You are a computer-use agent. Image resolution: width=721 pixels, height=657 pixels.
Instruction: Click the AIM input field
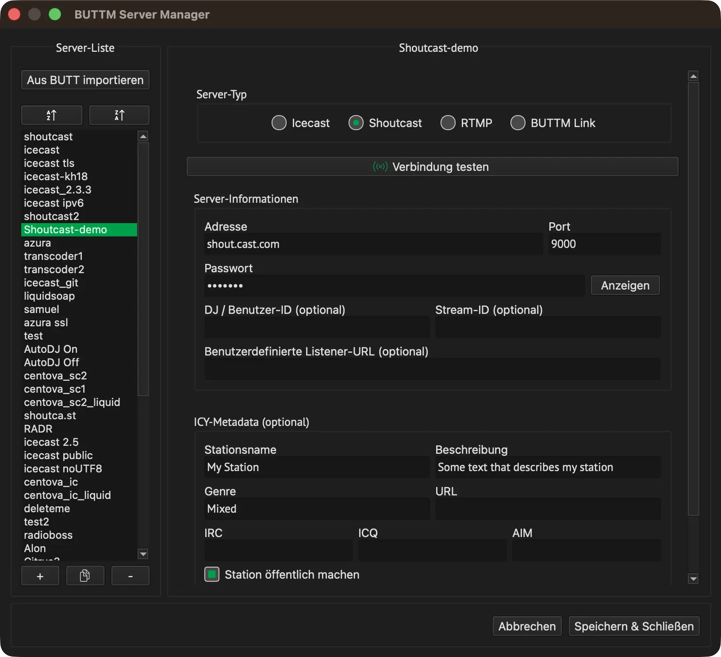587,550
